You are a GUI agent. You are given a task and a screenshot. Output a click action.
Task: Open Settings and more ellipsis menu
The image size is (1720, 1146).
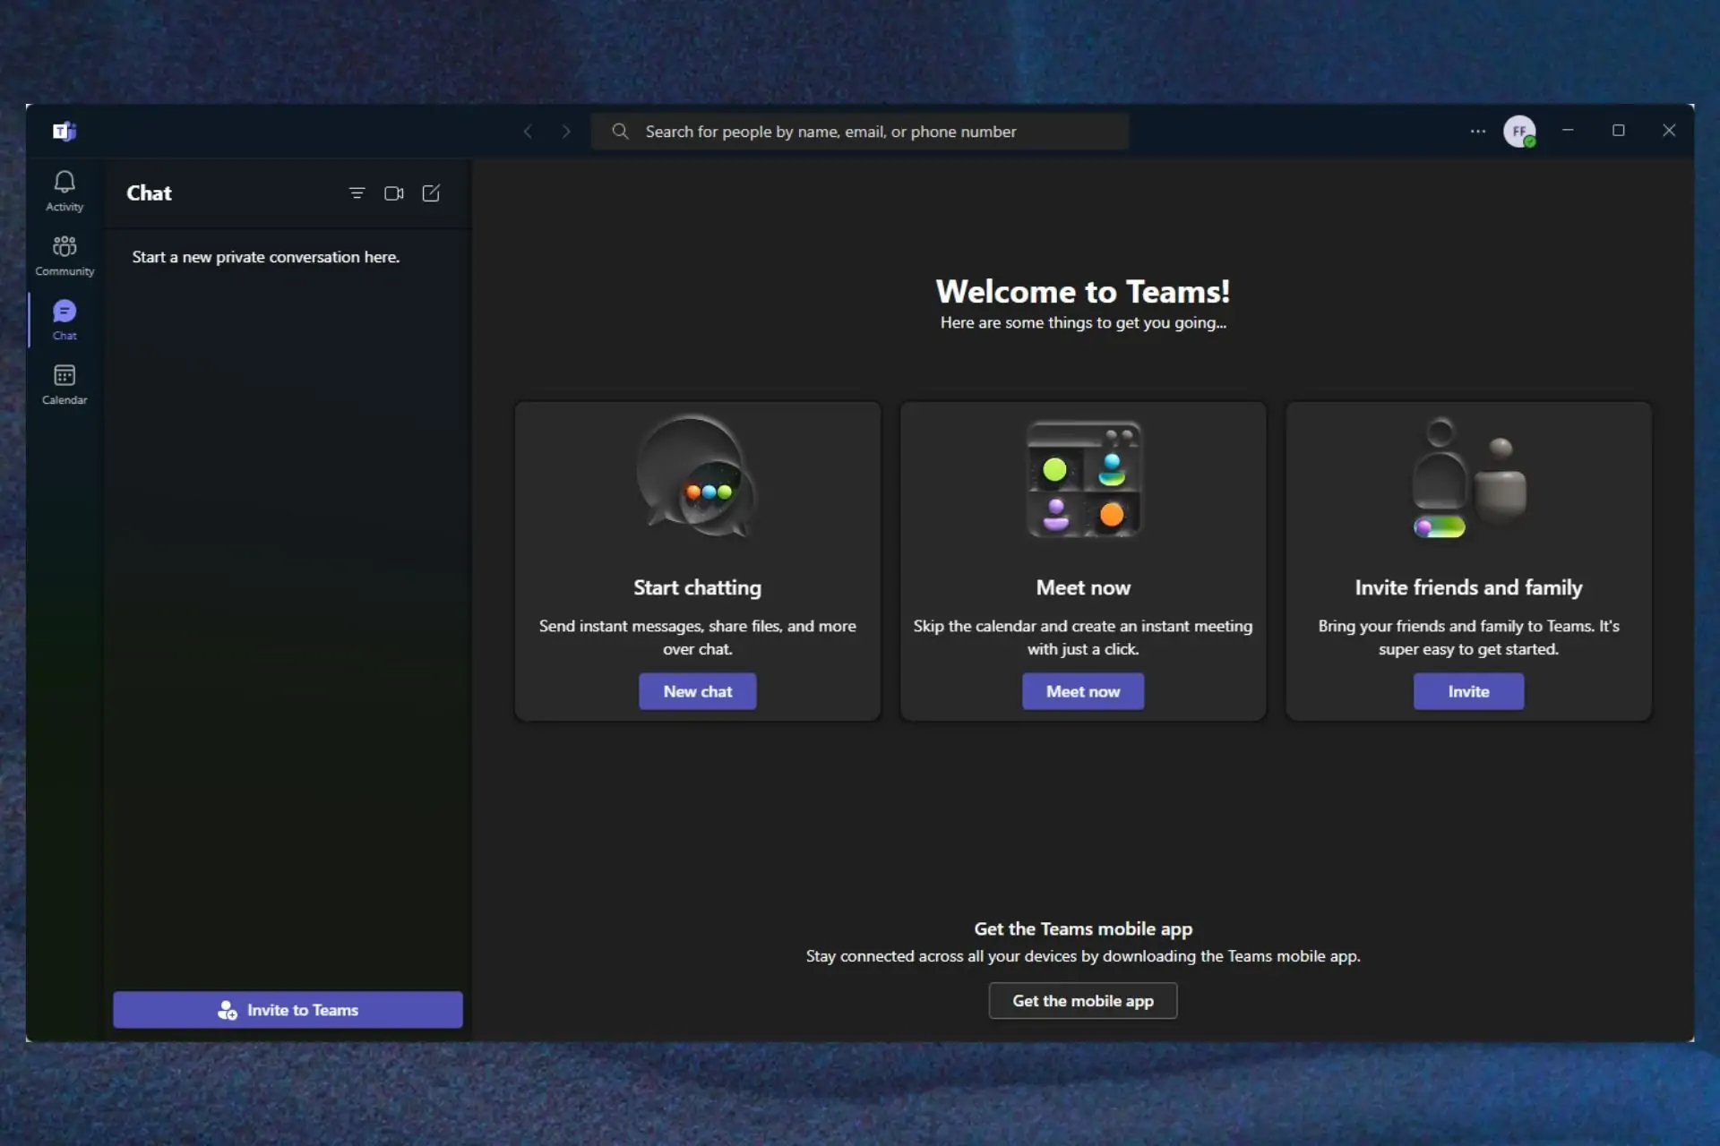point(1478,132)
